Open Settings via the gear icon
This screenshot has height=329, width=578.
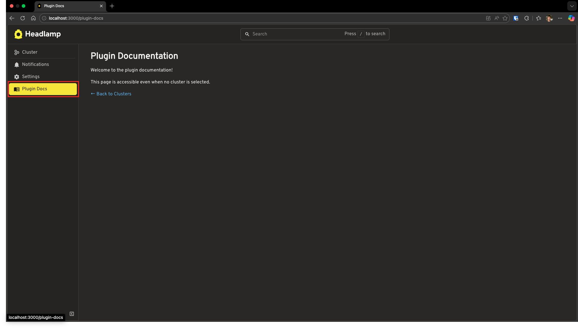click(16, 77)
